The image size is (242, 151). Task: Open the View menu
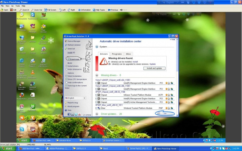click(x=7, y=6)
